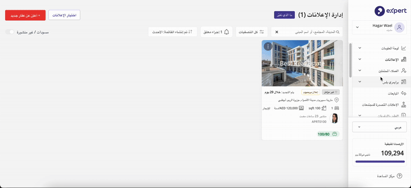Click the ما الذي تغيّر badge
Viewport: 411px width, 188px height.
(x=285, y=15)
